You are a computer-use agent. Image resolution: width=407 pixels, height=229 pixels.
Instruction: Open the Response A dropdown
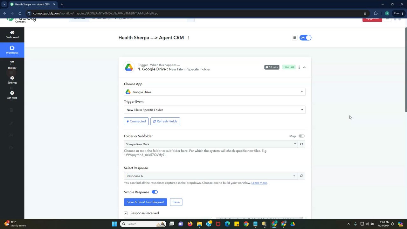coord(211,176)
